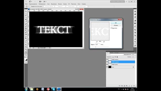Viewport: 161px width, 91px height.
Task: Select the Path Selection tool
Action: click(x=26, y=45)
